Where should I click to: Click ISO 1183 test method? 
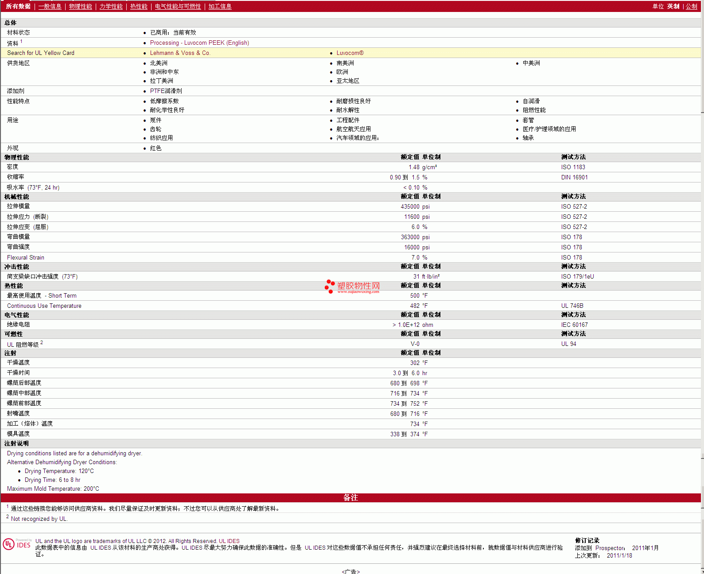tap(573, 167)
